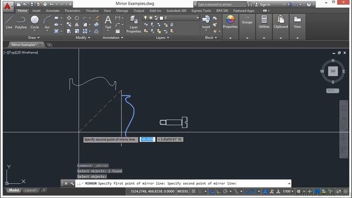Click the Sign In button

pyautogui.click(x=263, y=4)
